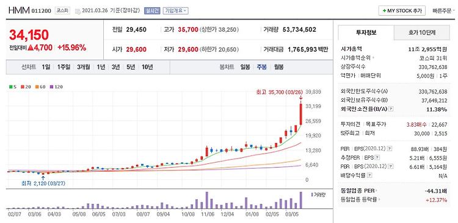Switch to 일봉 daily candle chart
Viewport: 458px width, 223px height.
[x=245, y=67]
